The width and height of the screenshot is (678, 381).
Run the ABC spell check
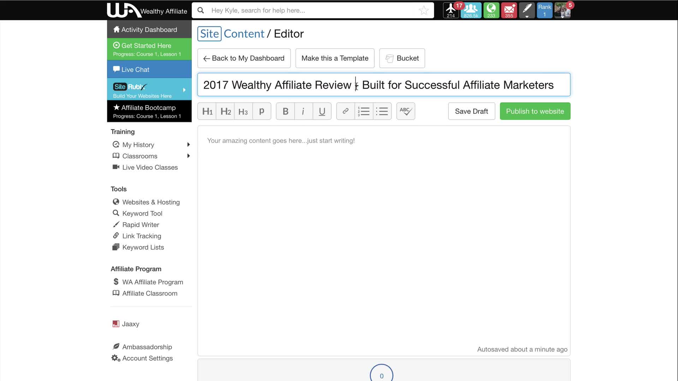coord(406,111)
